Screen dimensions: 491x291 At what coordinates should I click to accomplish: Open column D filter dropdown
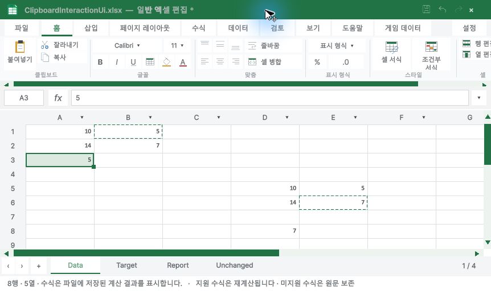pyautogui.click(x=287, y=118)
